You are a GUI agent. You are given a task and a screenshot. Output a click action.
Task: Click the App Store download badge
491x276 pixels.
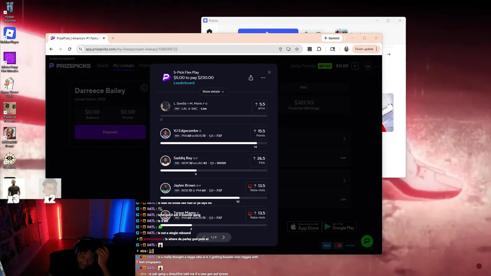(x=304, y=227)
